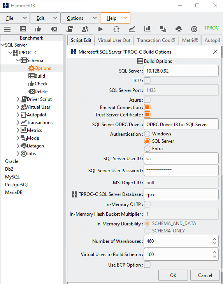Increase Number of Warehouses with up arrow
The image size is (223, 284).
tap(214, 239)
